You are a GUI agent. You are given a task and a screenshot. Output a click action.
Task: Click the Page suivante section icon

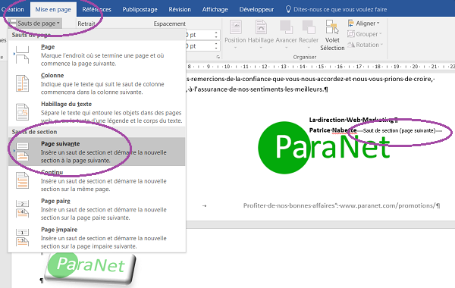(22, 152)
